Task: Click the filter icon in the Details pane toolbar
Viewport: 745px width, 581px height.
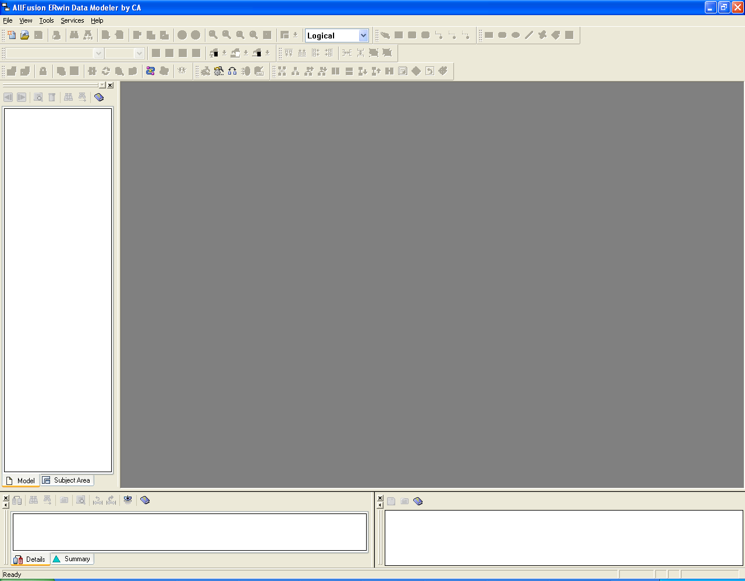Action: pos(128,500)
